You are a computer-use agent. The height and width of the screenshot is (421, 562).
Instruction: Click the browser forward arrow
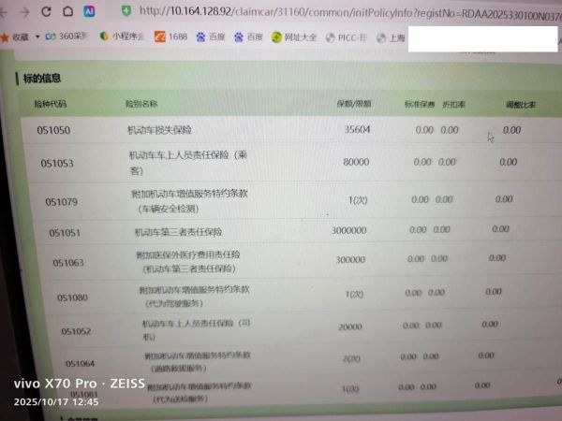(22, 11)
